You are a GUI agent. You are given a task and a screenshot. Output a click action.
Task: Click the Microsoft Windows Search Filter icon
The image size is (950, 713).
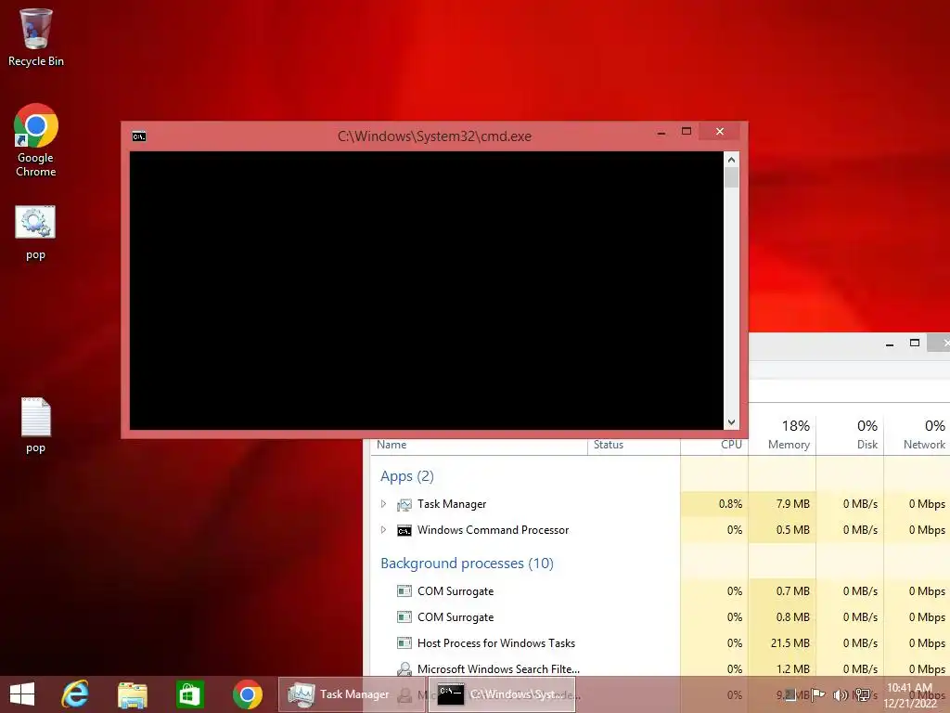click(404, 668)
